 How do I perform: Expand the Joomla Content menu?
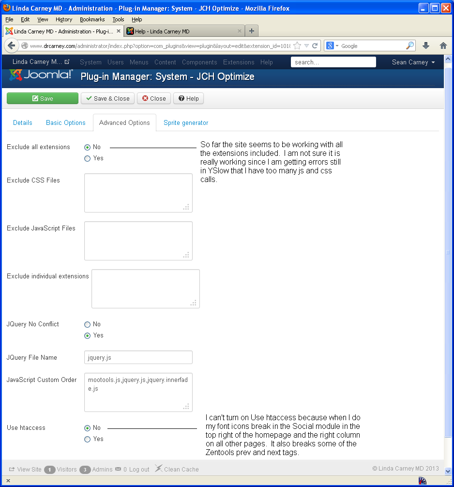click(165, 62)
